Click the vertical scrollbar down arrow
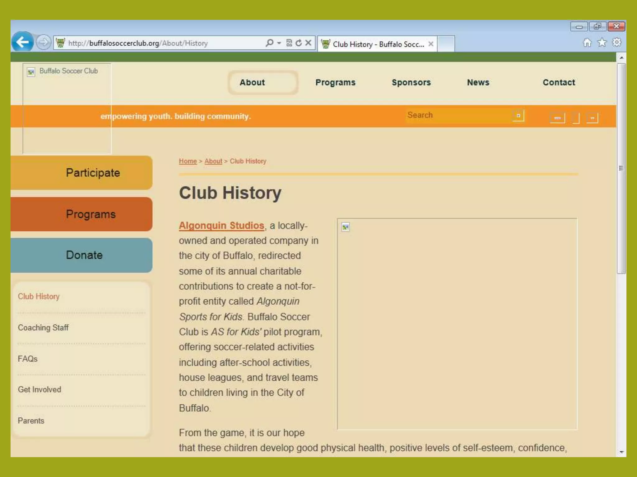This screenshot has width=637, height=477. click(x=621, y=452)
